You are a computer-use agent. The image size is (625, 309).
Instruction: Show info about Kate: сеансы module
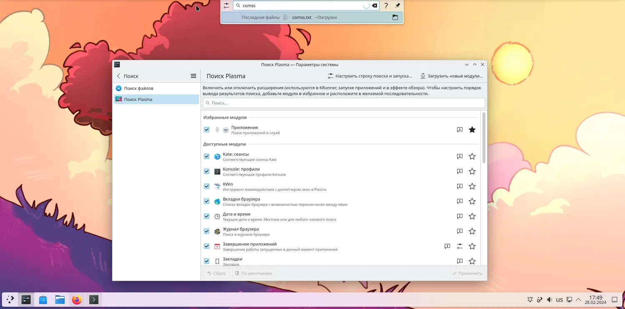coord(460,157)
